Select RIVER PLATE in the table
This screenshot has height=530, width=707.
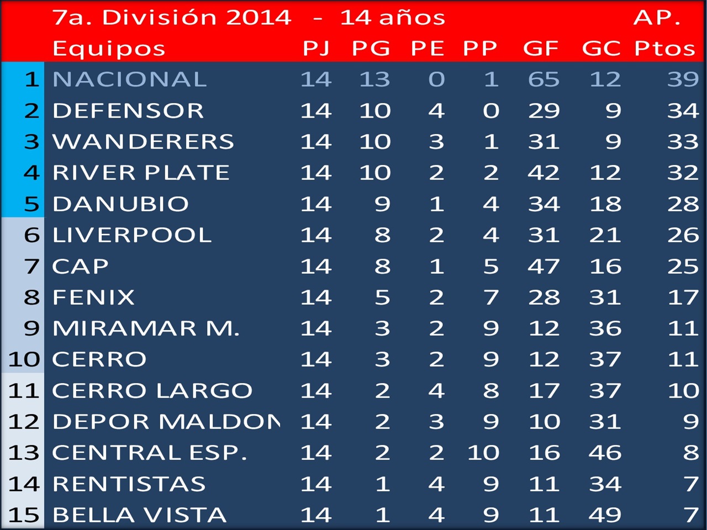141,173
